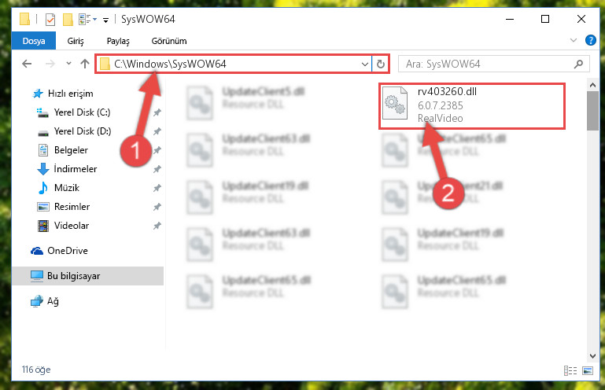This screenshot has width=605, height=390.
Task: Expand the ribbon chevron
Action: tap(574, 40)
